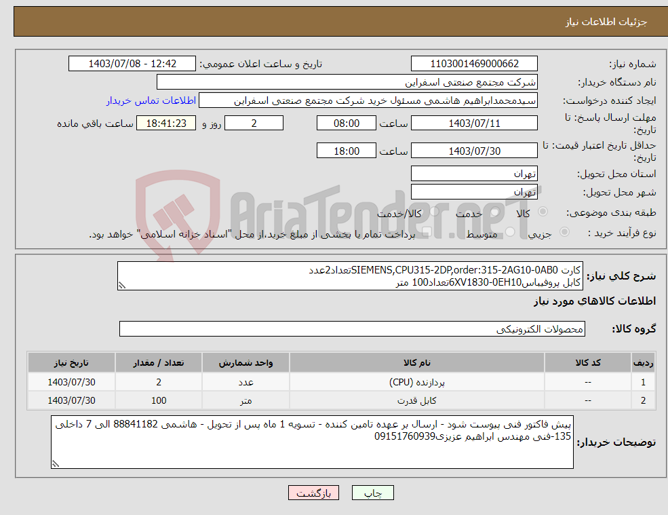Click response deadline date 1403/07/11

474,123
